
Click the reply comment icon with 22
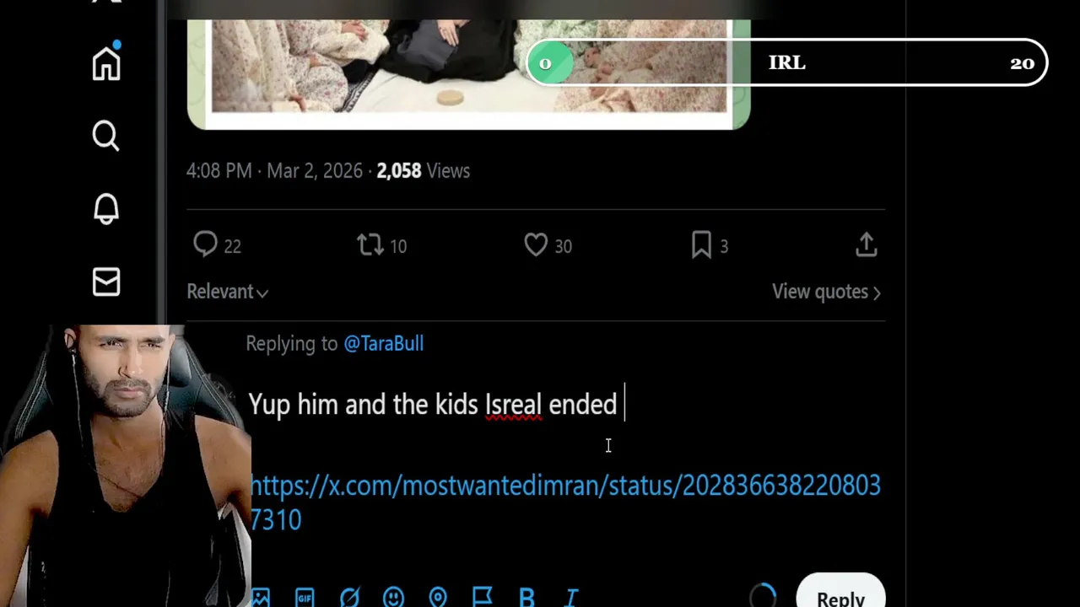[205, 244]
